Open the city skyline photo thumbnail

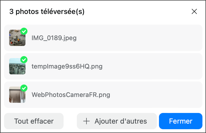tap(17, 66)
